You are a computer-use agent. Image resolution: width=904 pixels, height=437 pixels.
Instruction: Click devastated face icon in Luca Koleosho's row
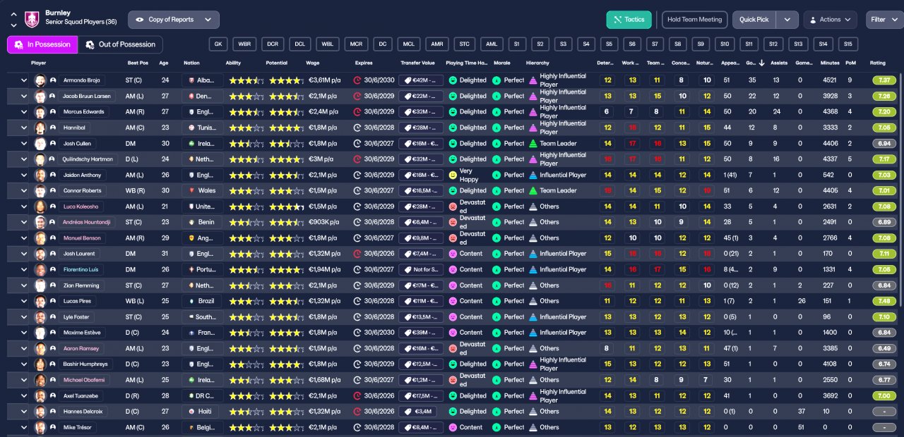tap(453, 207)
